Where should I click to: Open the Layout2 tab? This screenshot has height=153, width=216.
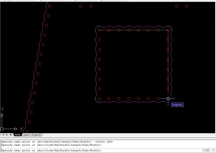[x=37, y=135]
